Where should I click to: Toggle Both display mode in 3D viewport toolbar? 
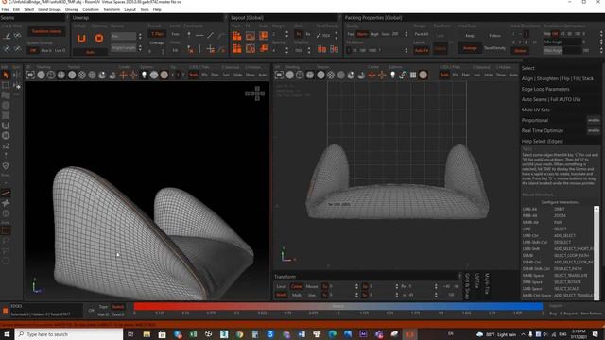193,75
